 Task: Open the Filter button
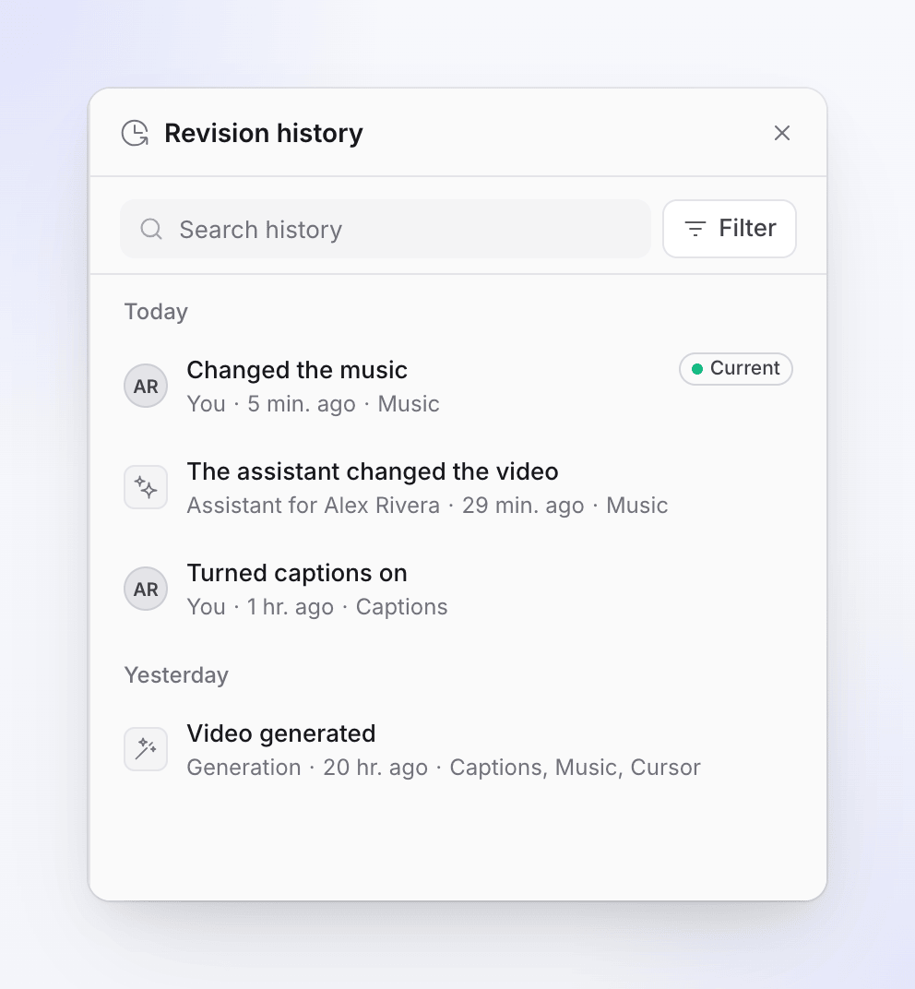click(730, 228)
